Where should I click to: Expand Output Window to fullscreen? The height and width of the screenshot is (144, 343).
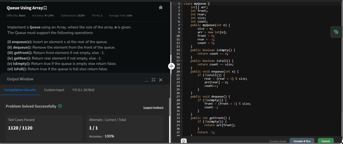coord(153,80)
